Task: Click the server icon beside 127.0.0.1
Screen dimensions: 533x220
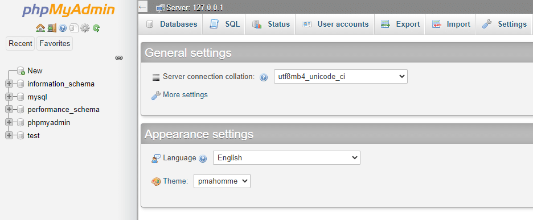Action: (161, 8)
